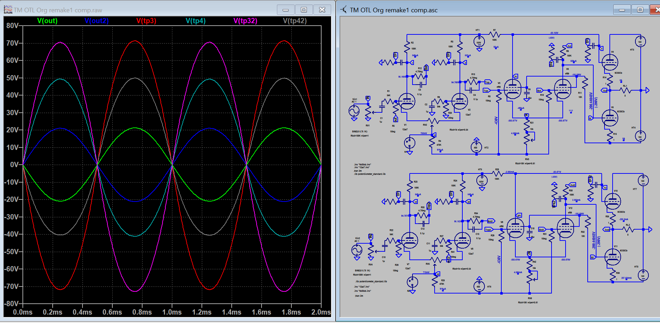Select the V2 12ax7 triode symbol
This screenshot has width=660, height=323.
(x=460, y=101)
